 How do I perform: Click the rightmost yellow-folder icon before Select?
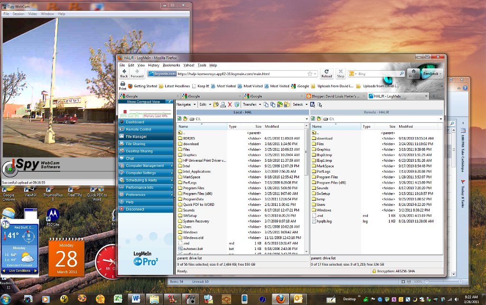287,105
